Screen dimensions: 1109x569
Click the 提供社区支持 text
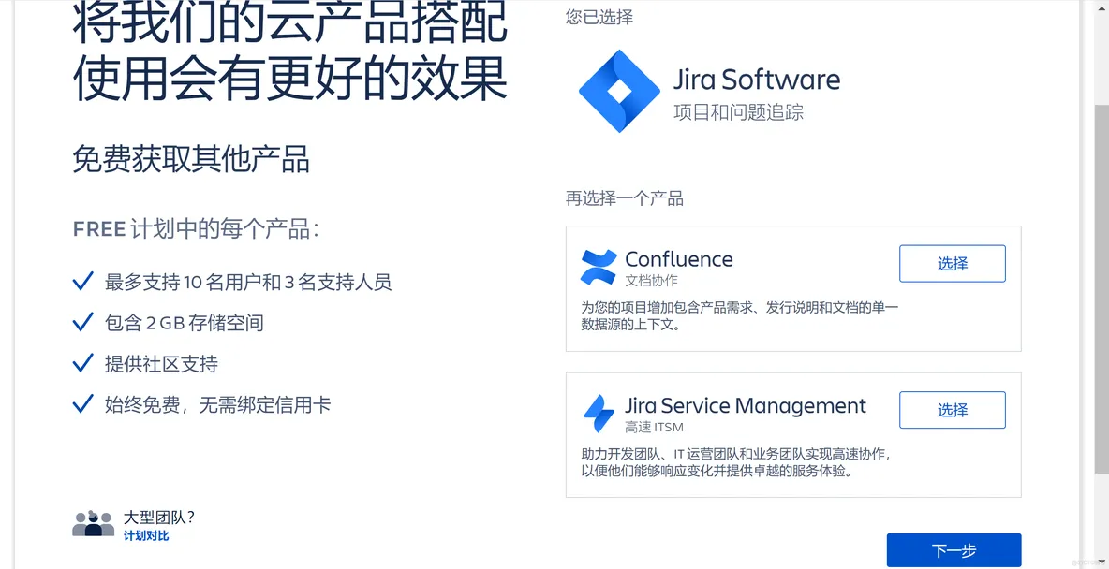point(161,364)
